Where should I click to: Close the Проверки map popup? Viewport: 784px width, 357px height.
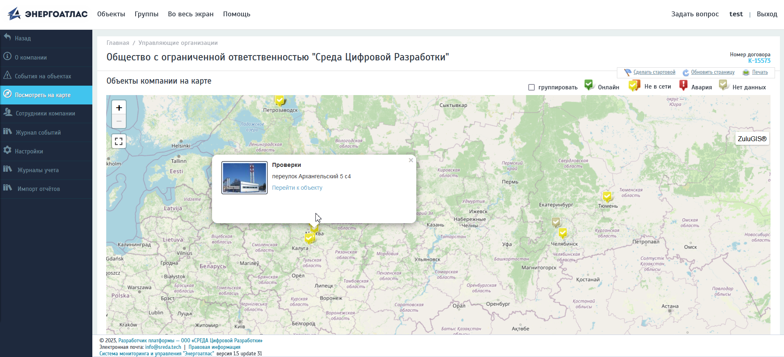(x=411, y=160)
